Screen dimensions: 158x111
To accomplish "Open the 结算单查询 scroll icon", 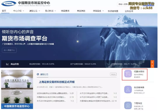I will tap(128, 74).
